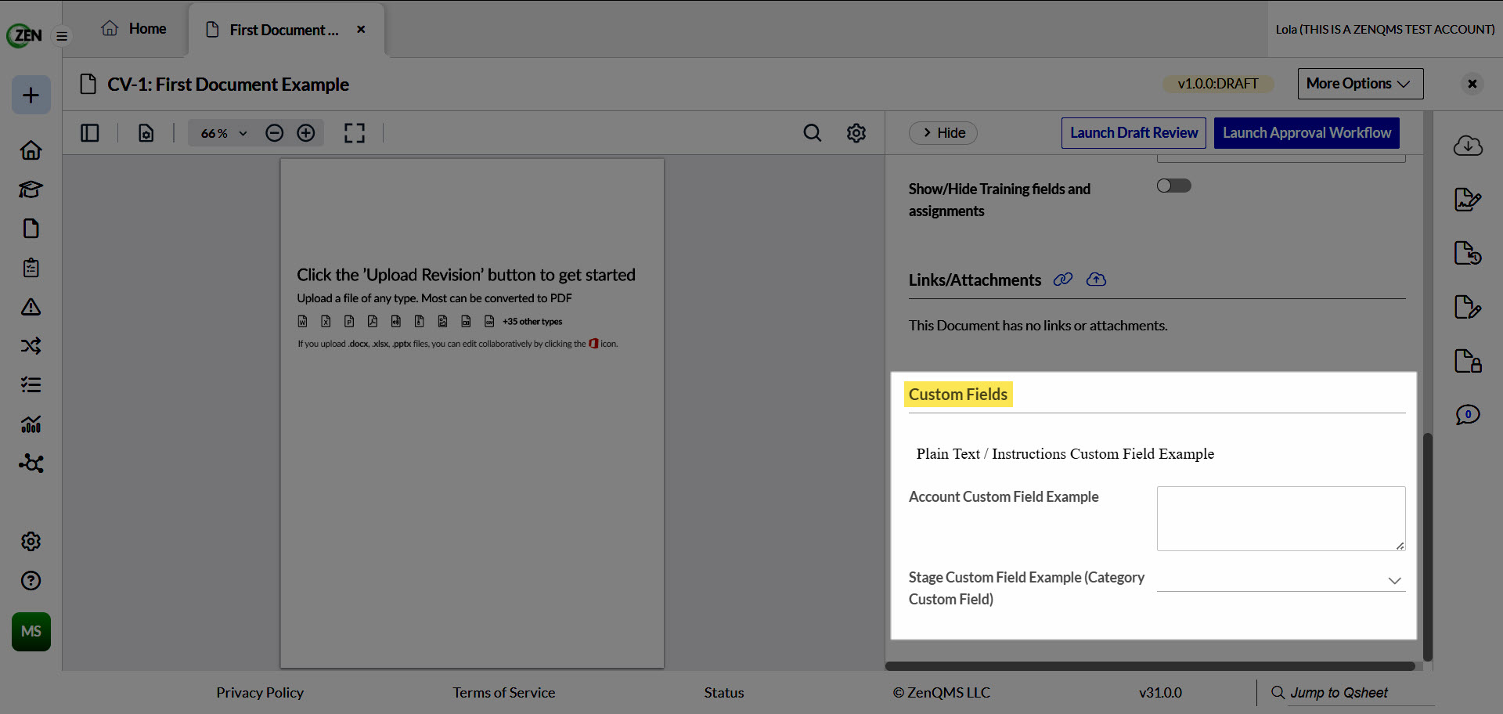Upload an attachment with cloud icon
Viewport: 1503px width, 714px height.
[x=1096, y=279]
